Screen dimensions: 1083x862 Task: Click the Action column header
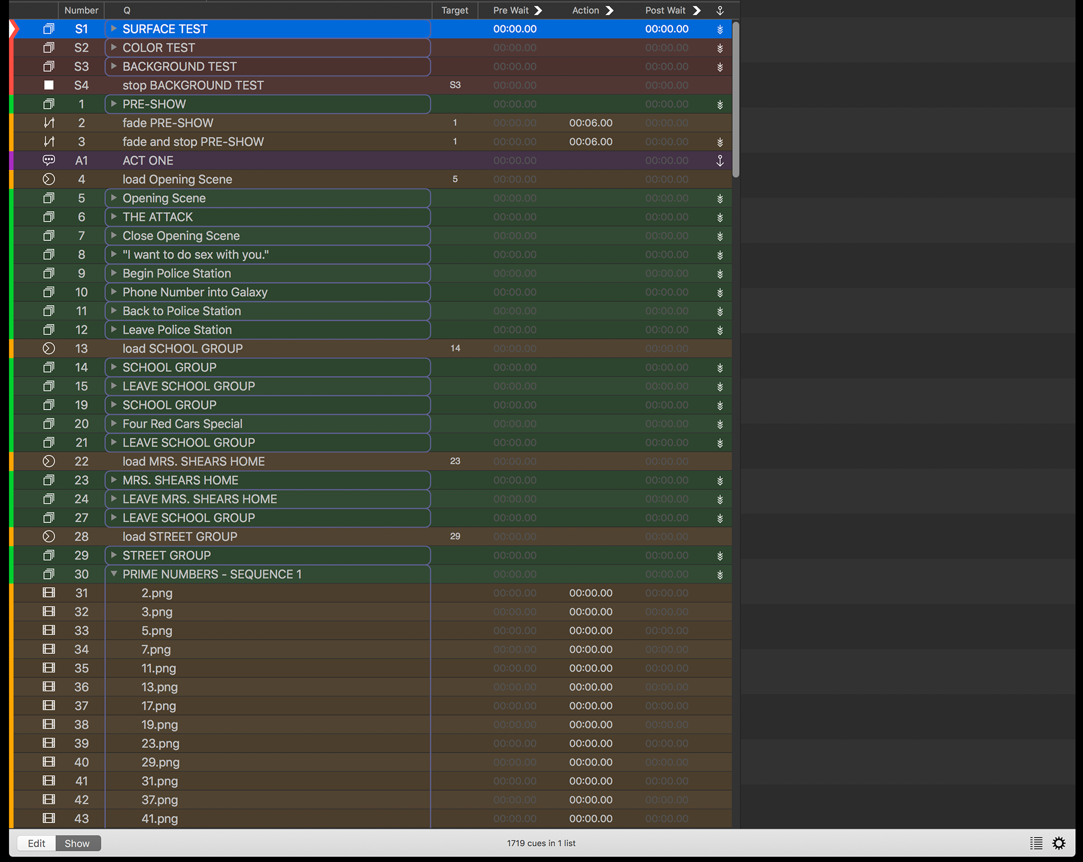coord(585,10)
